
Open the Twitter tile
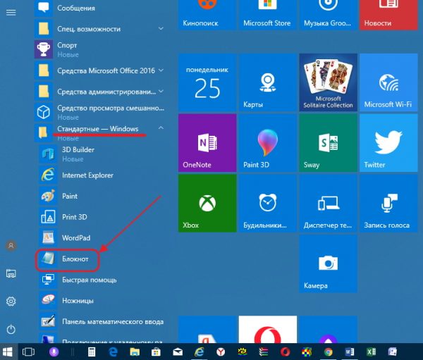coord(388,144)
